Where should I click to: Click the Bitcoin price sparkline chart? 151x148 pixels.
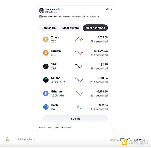79,53
